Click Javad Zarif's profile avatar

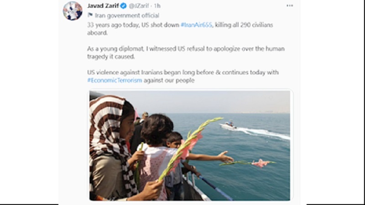pyautogui.click(x=73, y=10)
